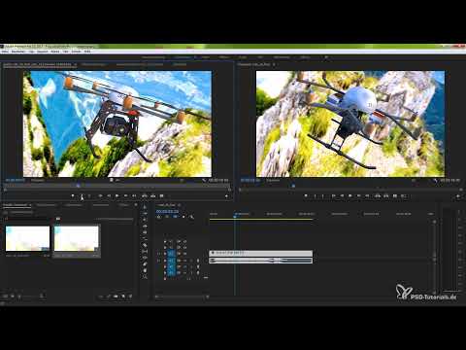Open Program monitor settings wrench menu
466x350 pixels.
pos(435,180)
